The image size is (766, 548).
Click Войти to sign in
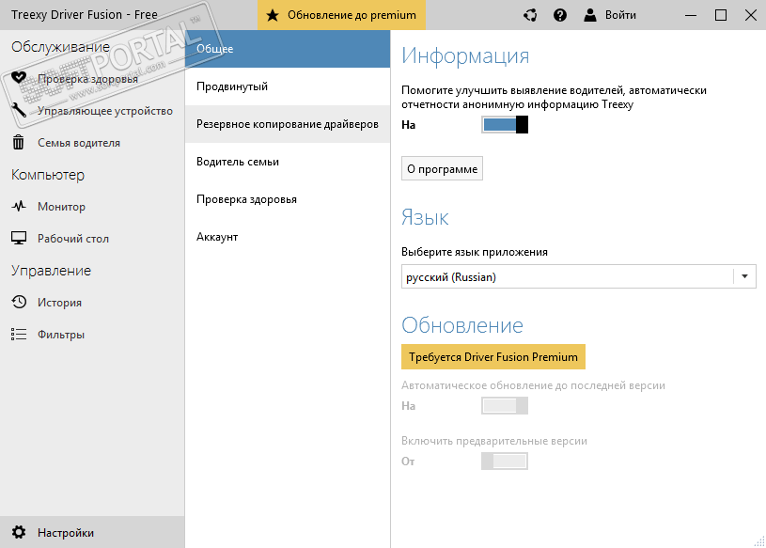[x=620, y=15]
